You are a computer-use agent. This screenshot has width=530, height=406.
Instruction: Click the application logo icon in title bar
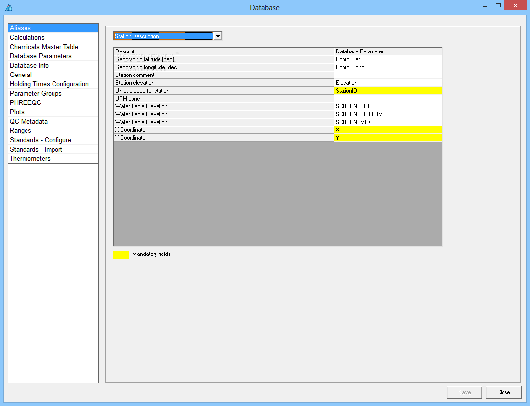9,7
